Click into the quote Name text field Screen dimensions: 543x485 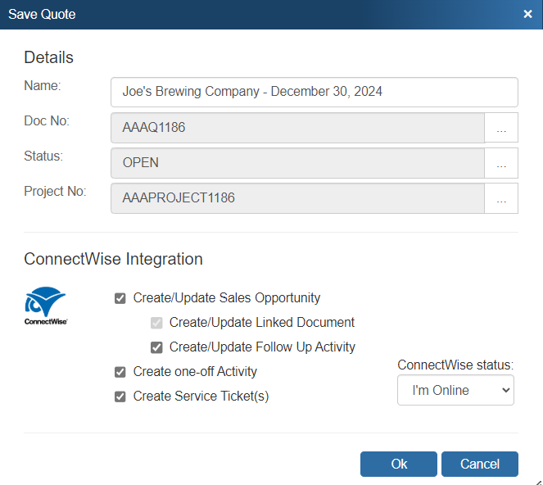coord(314,92)
